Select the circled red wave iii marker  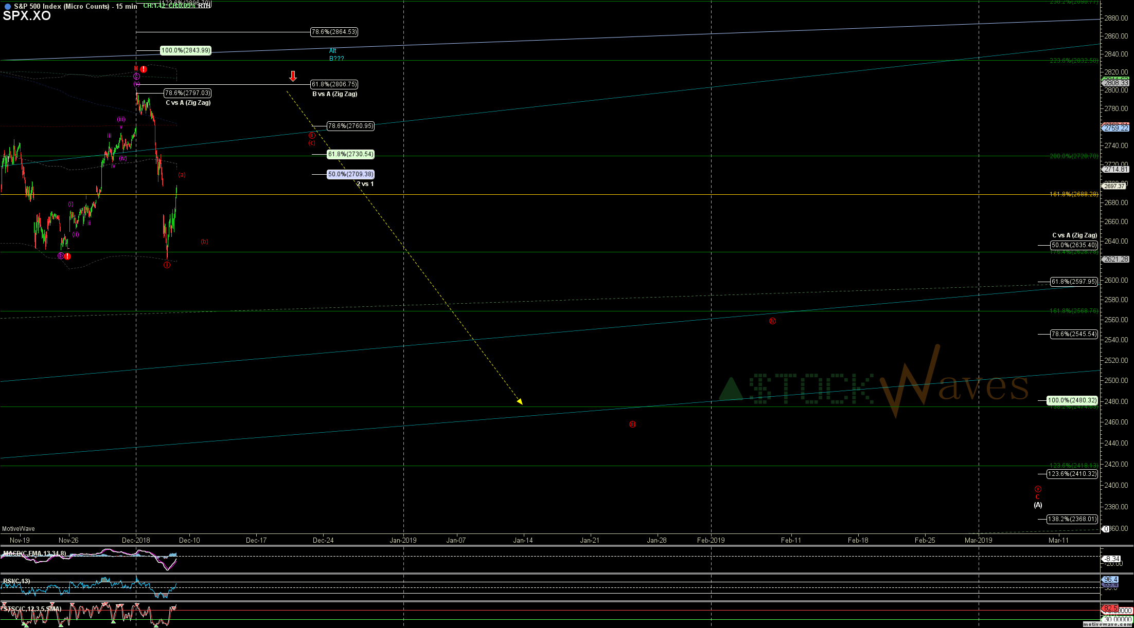632,424
